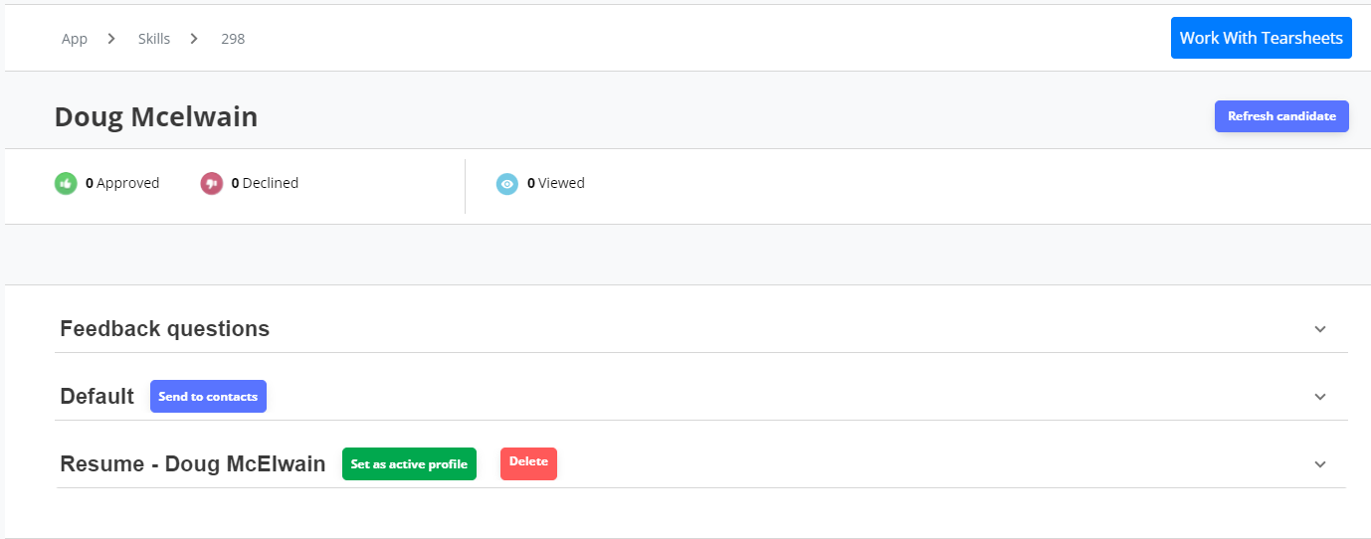This screenshot has width=1371, height=539.
Task: Delete the Doug McElwain resume
Action: click(528, 462)
